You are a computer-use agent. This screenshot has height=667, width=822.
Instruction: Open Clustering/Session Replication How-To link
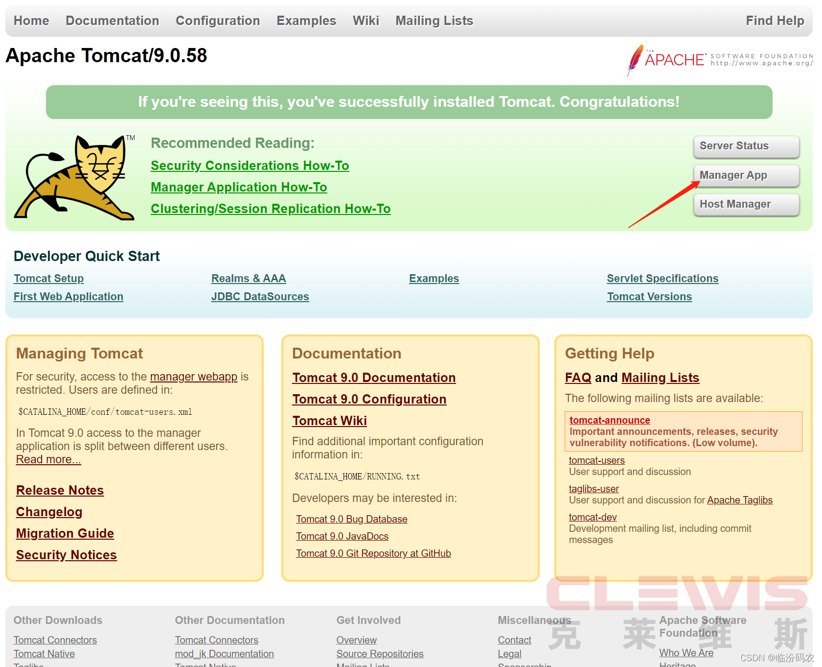pyautogui.click(x=271, y=209)
